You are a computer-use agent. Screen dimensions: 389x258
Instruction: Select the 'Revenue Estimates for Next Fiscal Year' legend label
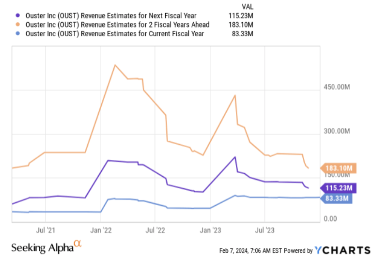tap(111, 15)
